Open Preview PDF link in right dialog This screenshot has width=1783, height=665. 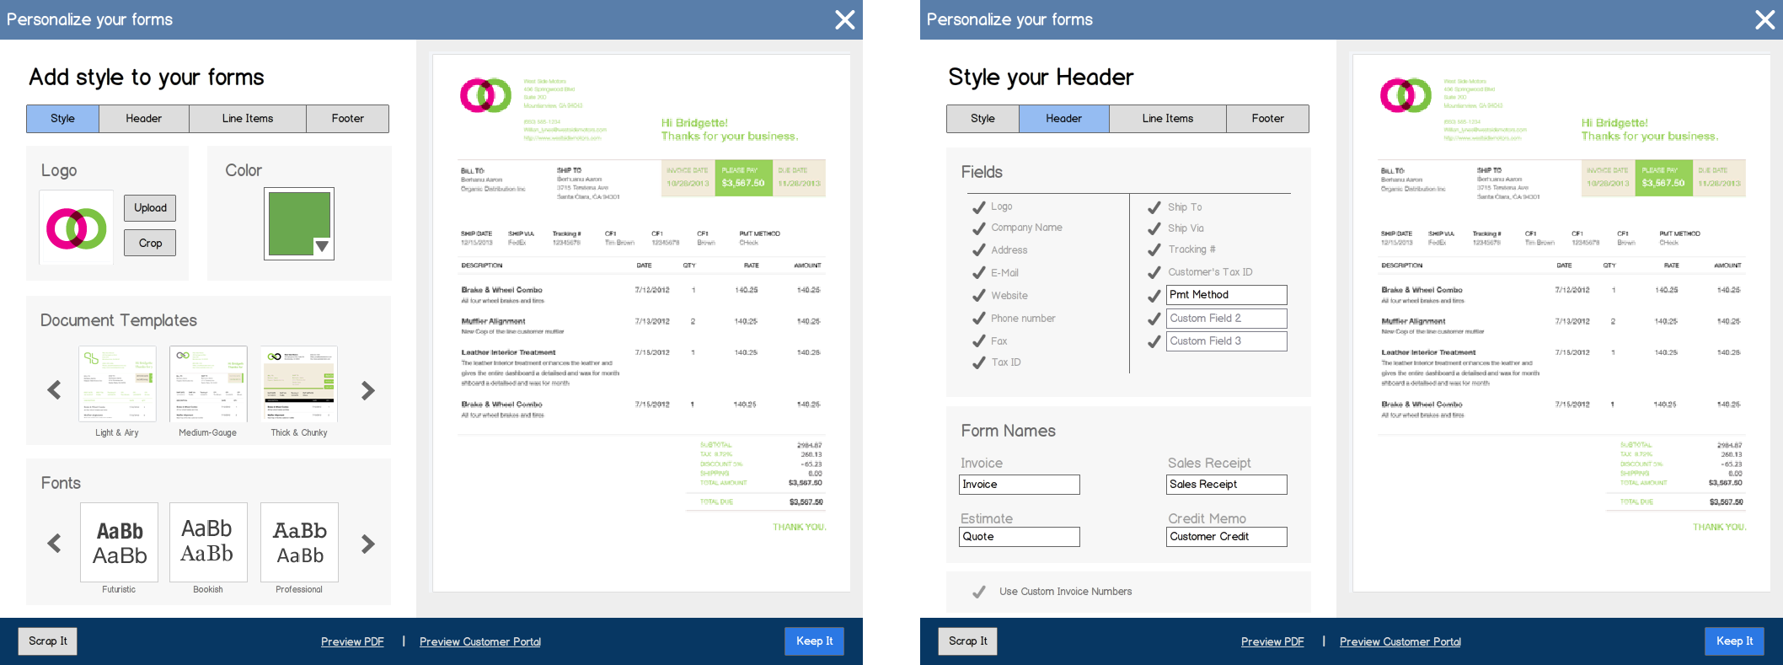[1272, 641]
